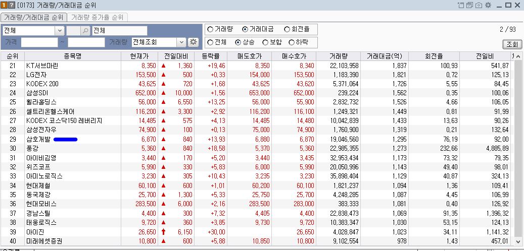Viewport: 524px width, 251px height.
Task: Switch to 거래량/거래대금 순위 tab
Action: pos(34,17)
